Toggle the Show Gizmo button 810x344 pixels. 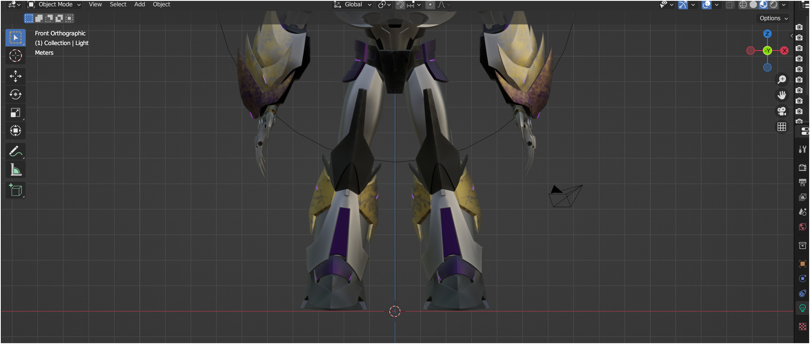coord(683,5)
